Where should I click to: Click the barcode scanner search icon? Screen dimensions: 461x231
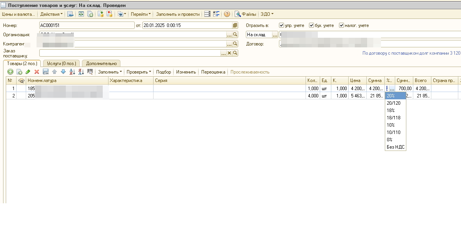click(x=90, y=72)
